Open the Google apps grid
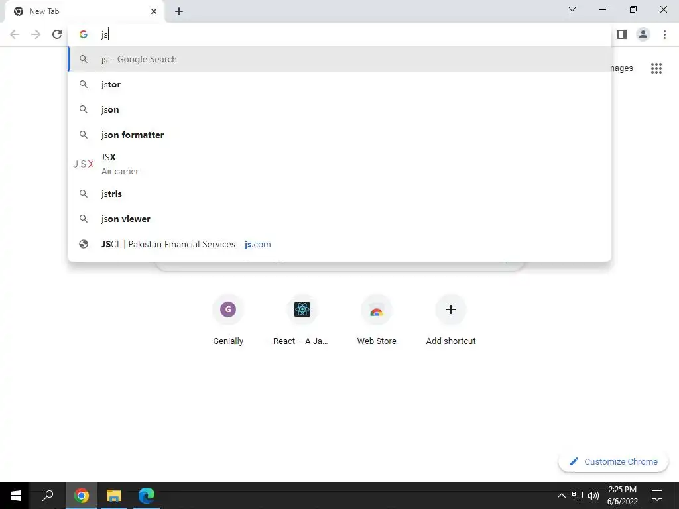This screenshot has width=679, height=509. tap(656, 68)
